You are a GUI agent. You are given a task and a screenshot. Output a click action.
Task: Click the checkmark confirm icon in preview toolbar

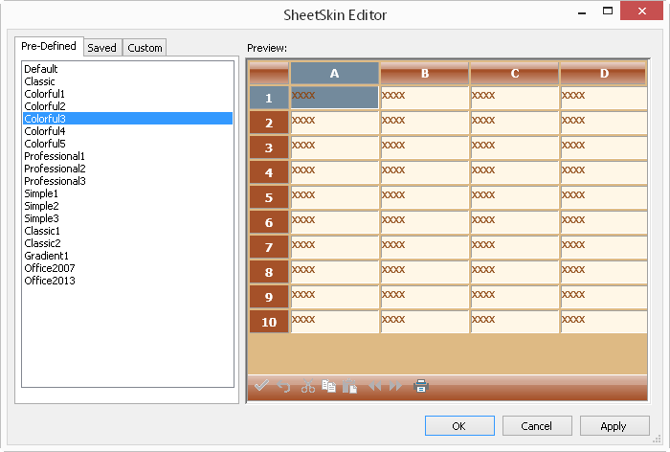(x=261, y=386)
